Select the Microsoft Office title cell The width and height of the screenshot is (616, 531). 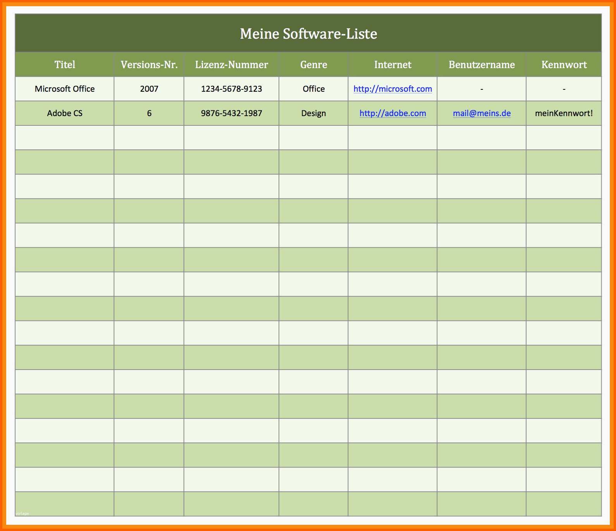(65, 89)
